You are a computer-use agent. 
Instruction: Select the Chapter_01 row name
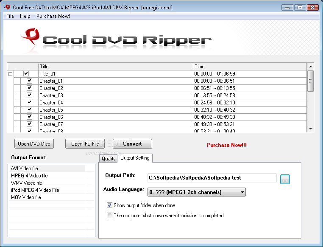coord(51,81)
